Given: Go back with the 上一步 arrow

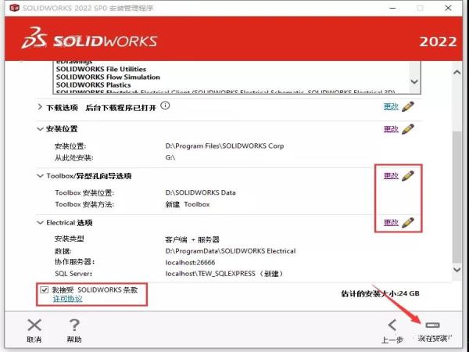Looking at the screenshot, I should tap(392, 325).
